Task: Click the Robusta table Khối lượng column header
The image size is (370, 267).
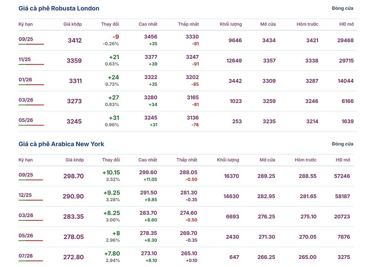Action: point(231,24)
